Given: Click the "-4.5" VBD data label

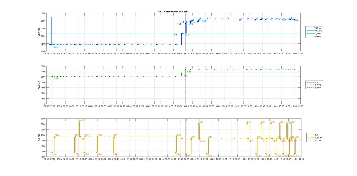Looking at the screenshot, I should (187, 35).
